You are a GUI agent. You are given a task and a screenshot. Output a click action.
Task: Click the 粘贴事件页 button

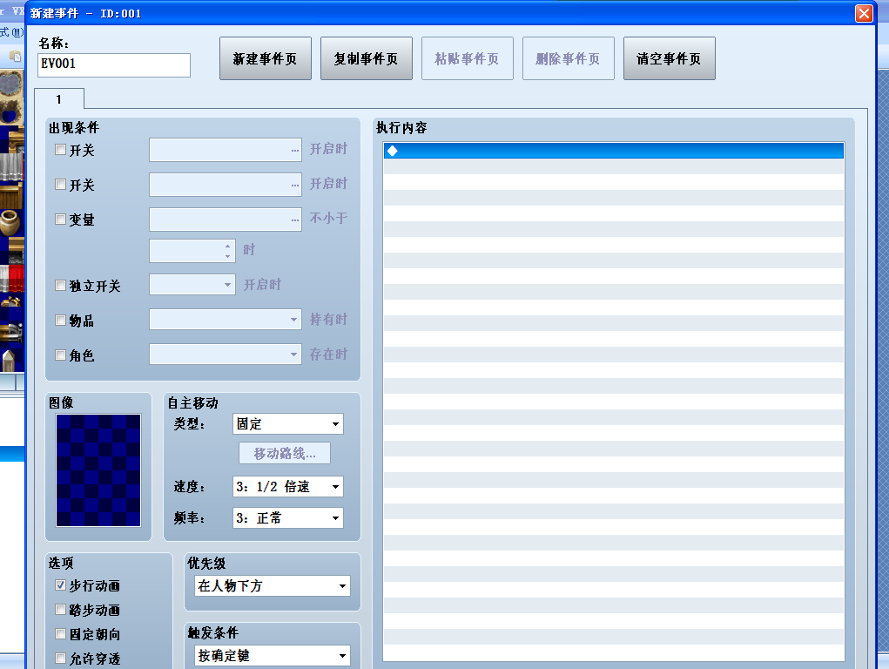tap(468, 58)
